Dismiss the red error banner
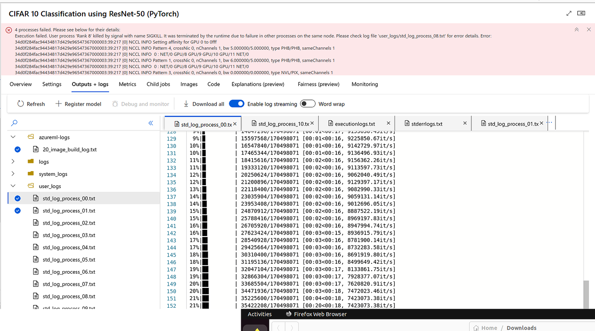This screenshot has width=595, height=331. (589, 30)
